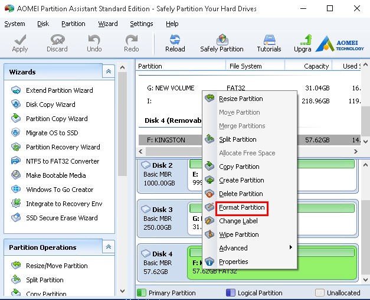
Task: Open the Partition menu
Action: point(73,24)
